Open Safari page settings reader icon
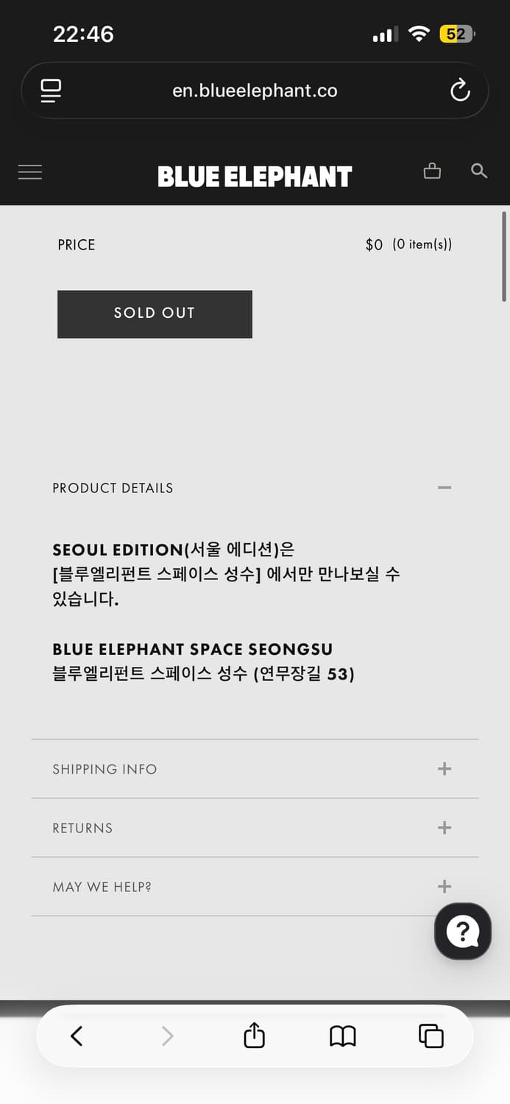 [51, 91]
